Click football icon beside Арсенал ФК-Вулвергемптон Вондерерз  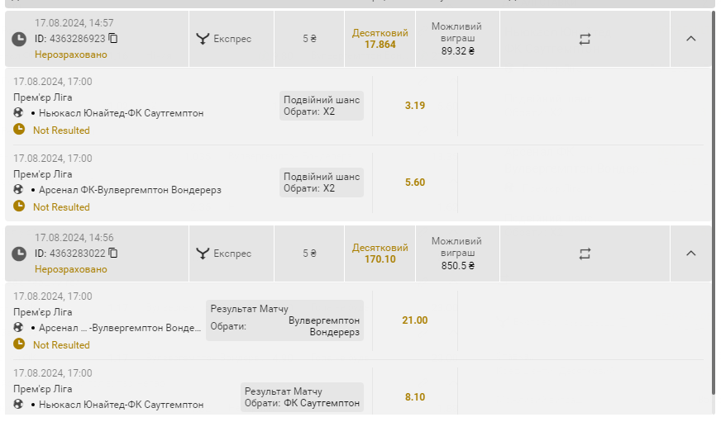pyautogui.click(x=18, y=189)
